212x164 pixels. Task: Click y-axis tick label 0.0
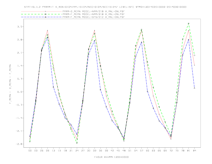[x=20, y=92]
